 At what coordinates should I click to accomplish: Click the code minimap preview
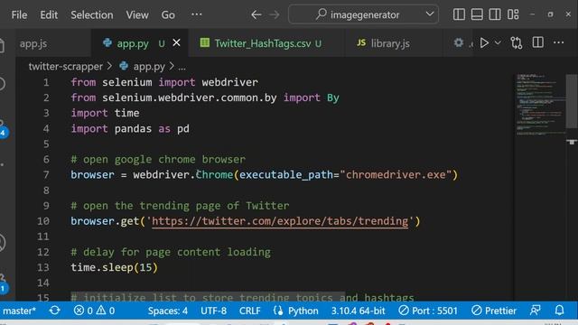pyautogui.click(x=540, y=105)
